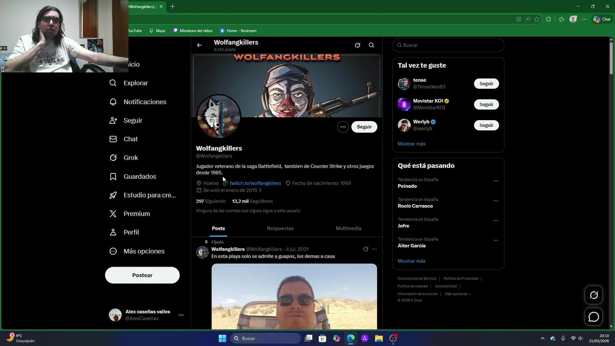Open options for the Aitor García trend
The width and height of the screenshot is (615, 346).
coord(496,241)
